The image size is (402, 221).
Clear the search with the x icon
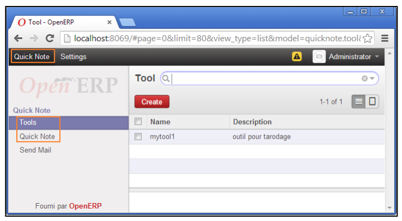coord(365,79)
